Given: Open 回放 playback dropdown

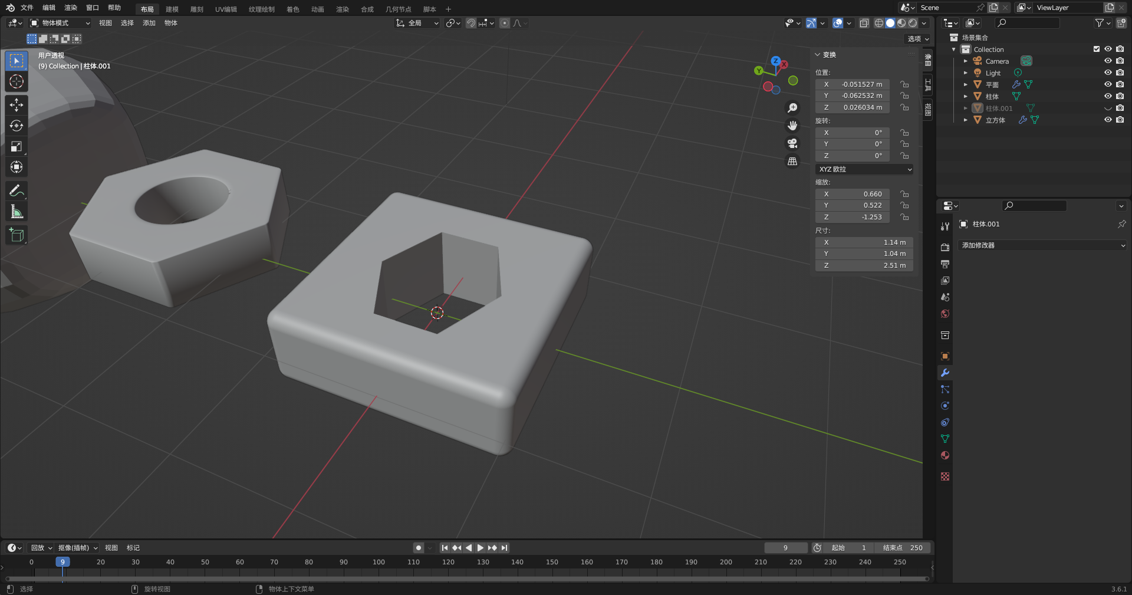Looking at the screenshot, I should (x=41, y=548).
